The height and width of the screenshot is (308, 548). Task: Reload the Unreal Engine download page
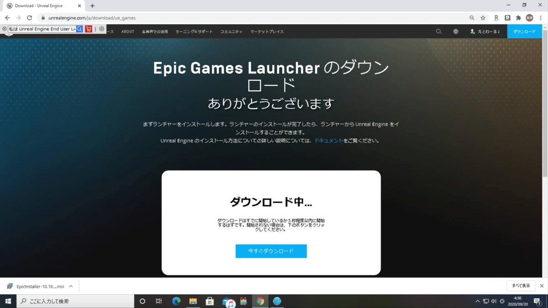click(x=30, y=18)
